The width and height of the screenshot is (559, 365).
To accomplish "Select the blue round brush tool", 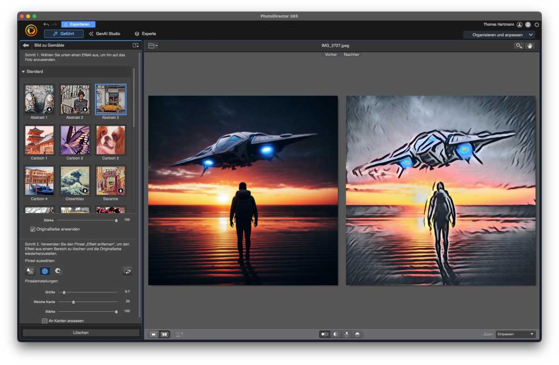I will (45, 271).
